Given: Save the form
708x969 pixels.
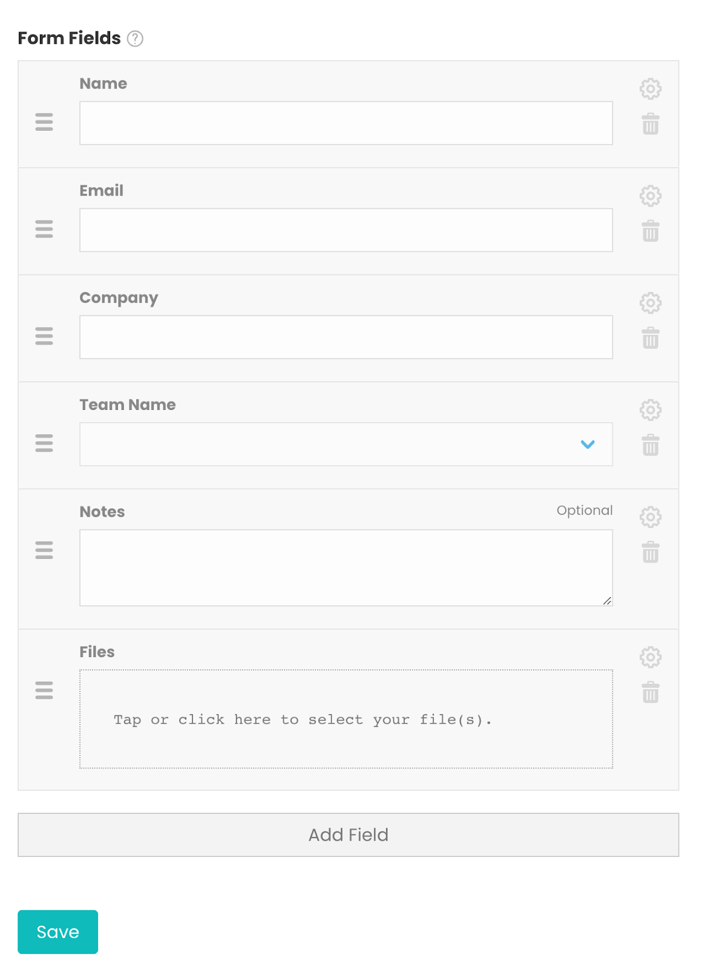Looking at the screenshot, I should (x=57, y=931).
